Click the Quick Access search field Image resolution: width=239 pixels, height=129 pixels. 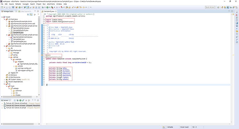pyautogui.click(x=210, y=7)
